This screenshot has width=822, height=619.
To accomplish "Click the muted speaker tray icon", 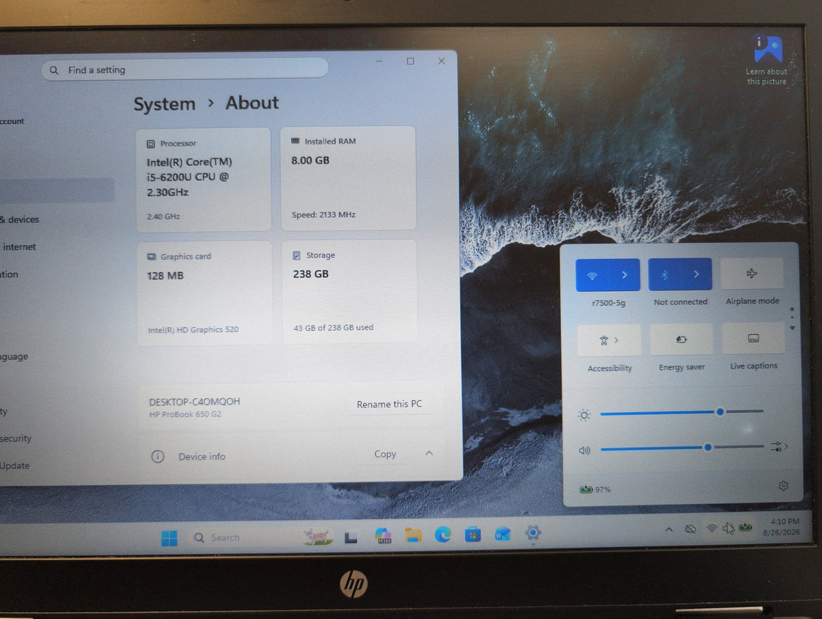I will point(728,528).
